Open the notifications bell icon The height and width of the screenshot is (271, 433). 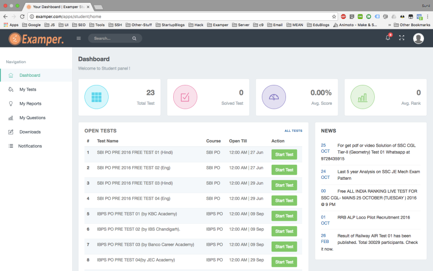(x=387, y=38)
